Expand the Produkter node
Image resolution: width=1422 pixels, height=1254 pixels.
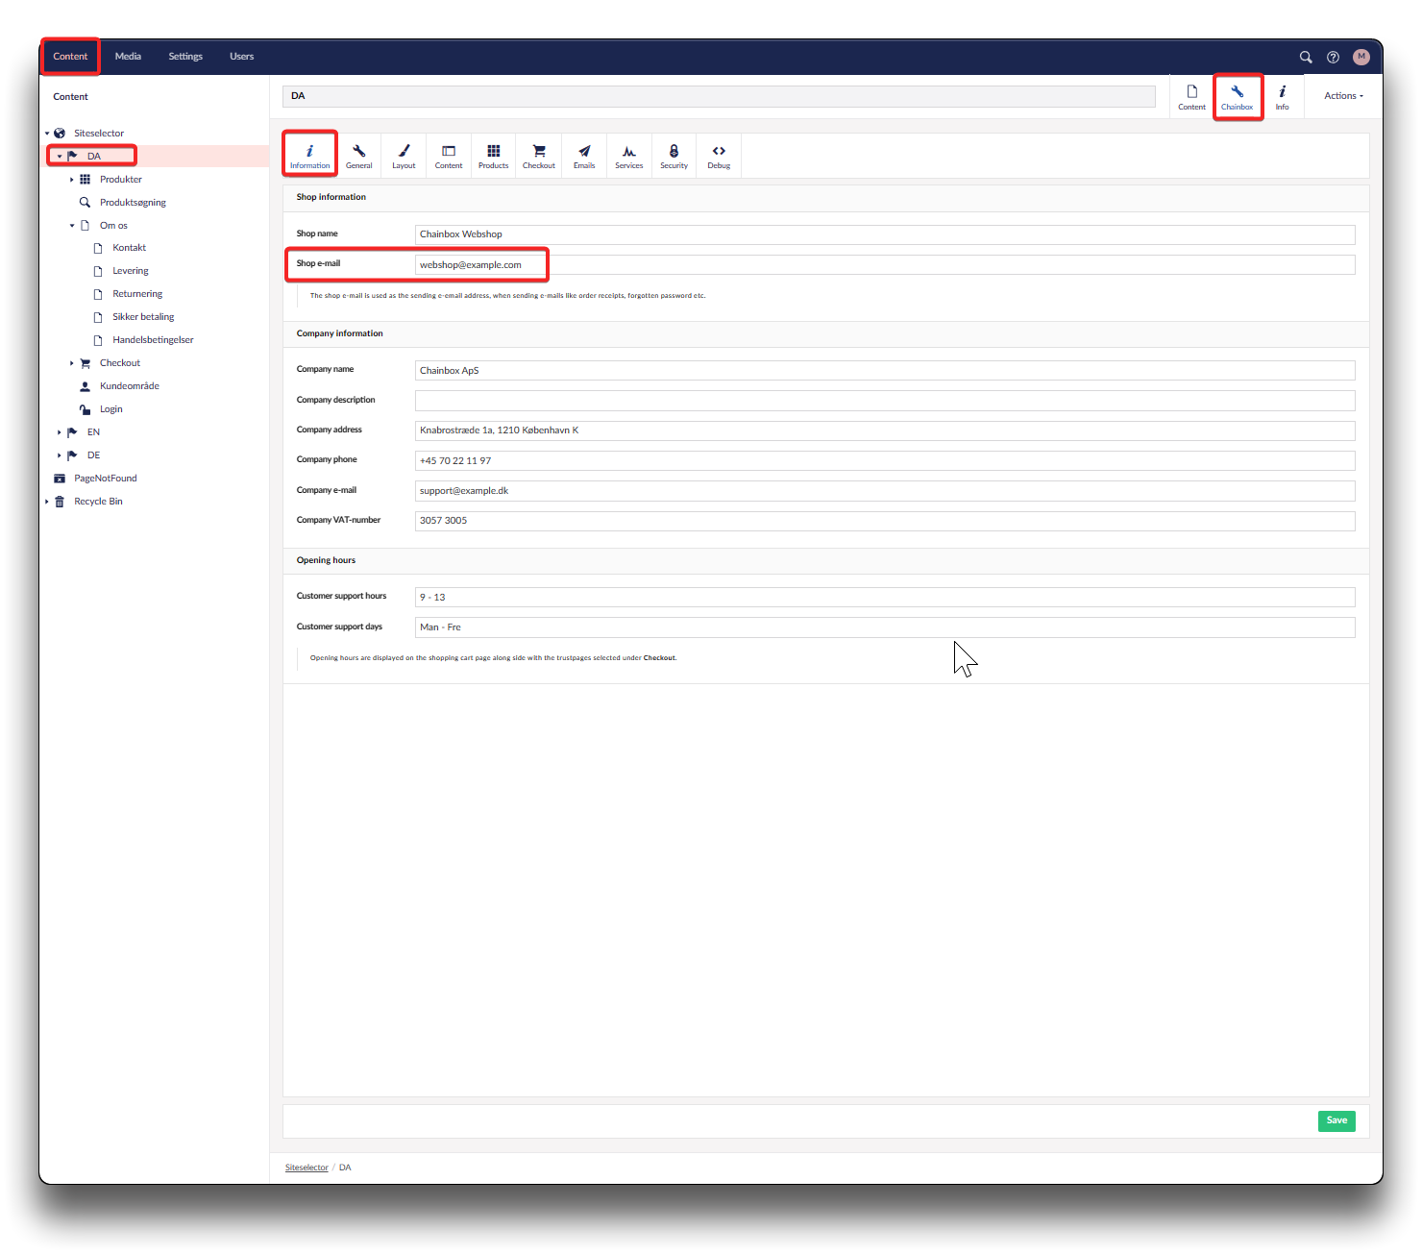[x=72, y=180]
